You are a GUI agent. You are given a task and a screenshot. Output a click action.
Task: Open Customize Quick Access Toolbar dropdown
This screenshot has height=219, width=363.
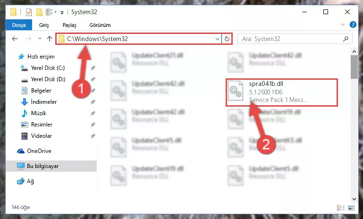[62, 12]
